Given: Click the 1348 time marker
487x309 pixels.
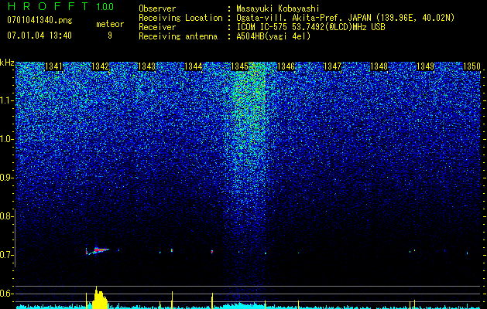Looking at the screenshot, I should click(379, 66).
